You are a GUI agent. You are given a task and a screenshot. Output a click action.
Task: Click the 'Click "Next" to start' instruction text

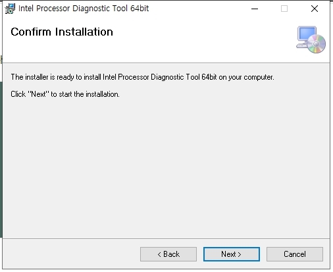pyautogui.click(x=65, y=94)
